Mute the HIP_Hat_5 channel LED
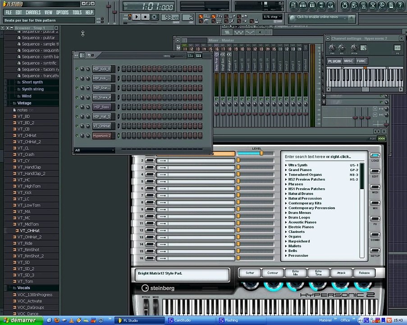 pyautogui.click(x=77, y=116)
